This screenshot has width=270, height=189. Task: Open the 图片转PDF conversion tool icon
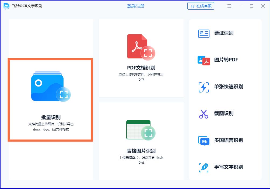point(203,60)
